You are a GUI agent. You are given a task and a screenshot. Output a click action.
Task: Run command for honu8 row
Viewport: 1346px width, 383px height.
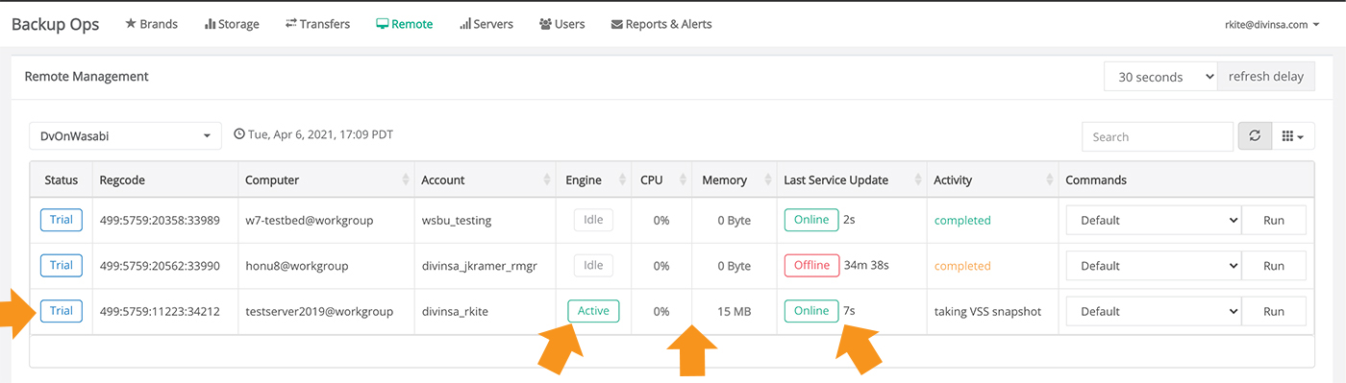1274,266
